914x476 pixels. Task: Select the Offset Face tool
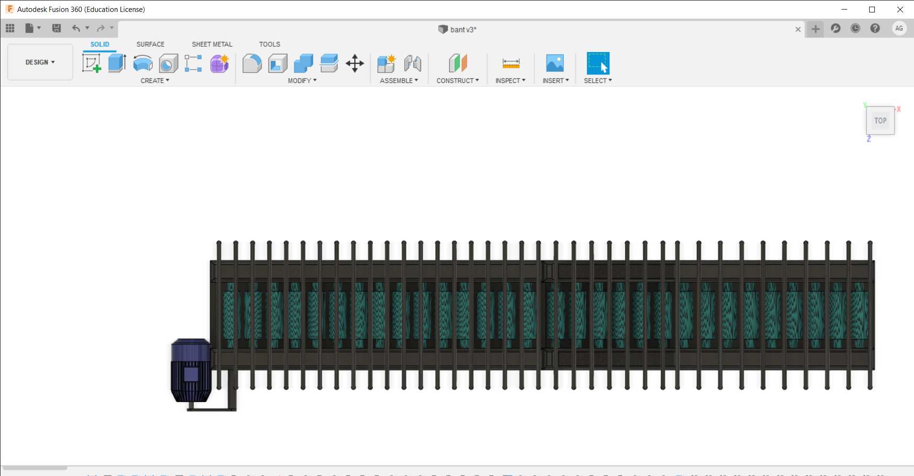(x=329, y=63)
